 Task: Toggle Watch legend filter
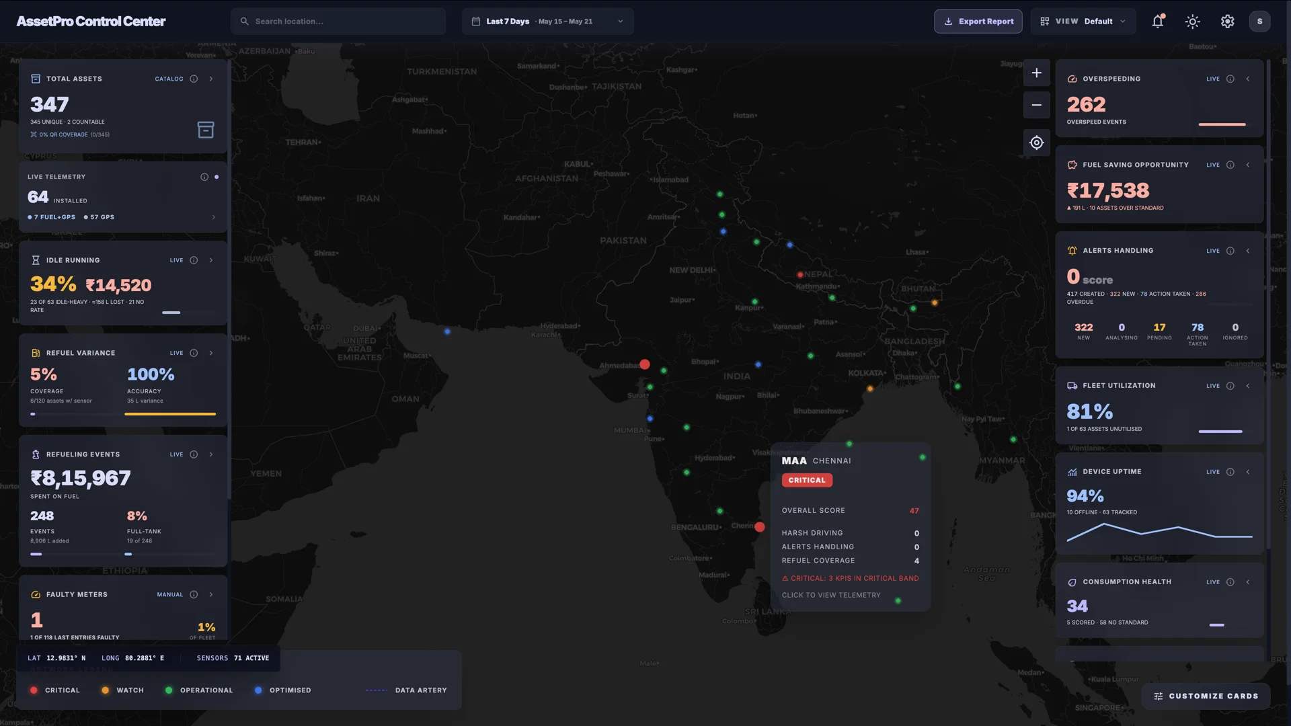click(x=122, y=690)
